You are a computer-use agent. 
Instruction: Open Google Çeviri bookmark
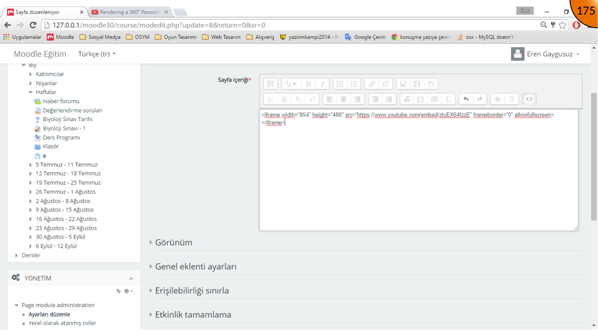[x=365, y=37]
